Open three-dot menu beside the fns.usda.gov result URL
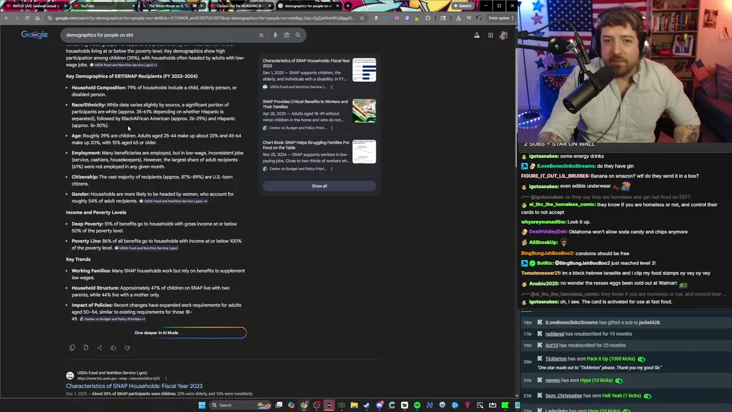 tap(166, 378)
